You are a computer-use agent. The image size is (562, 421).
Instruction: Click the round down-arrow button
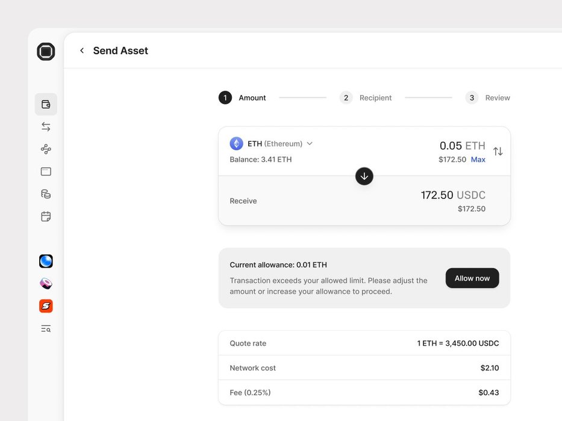point(364,176)
